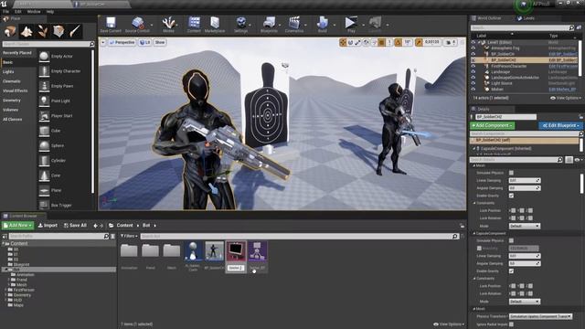Toggle Simulate Physics checkbox in the Mesh section
This screenshot has width=585, height=329.
(511, 173)
